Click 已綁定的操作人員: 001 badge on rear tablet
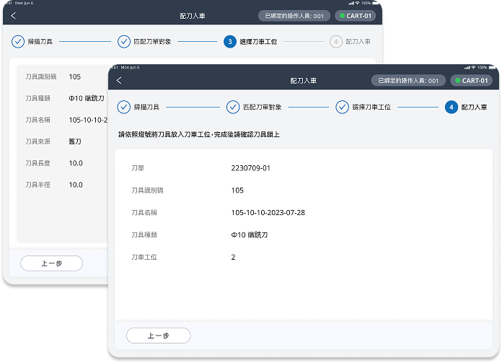 tap(294, 16)
